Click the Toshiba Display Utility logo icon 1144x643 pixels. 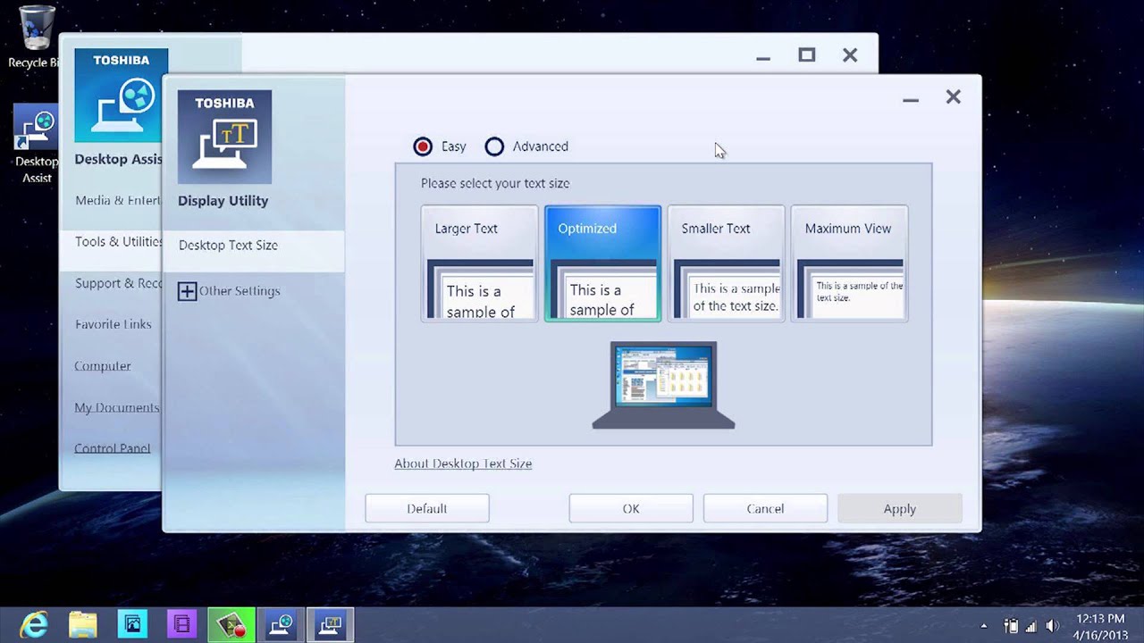224,137
